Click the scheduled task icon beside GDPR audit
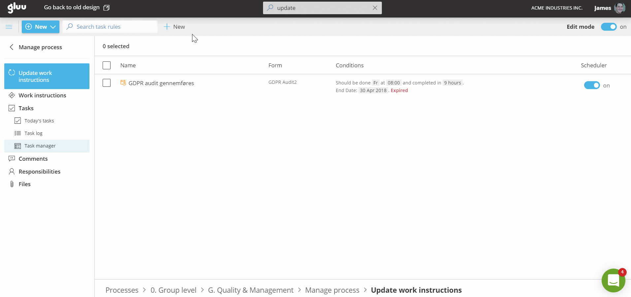Viewport: 631px width, 297px height. [x=123, y=83]
